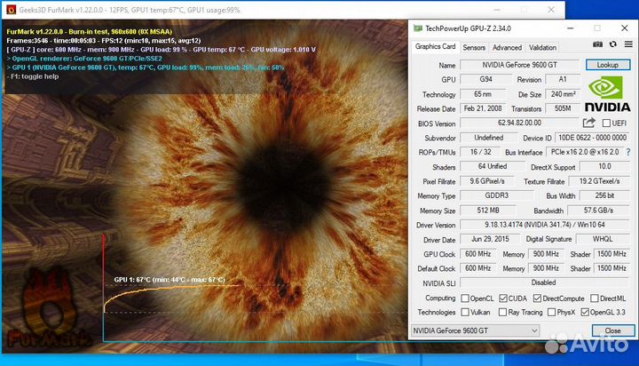Switch to the Sensors tab
The width and height of the screenshot is (639, 366).
[474, 47]
